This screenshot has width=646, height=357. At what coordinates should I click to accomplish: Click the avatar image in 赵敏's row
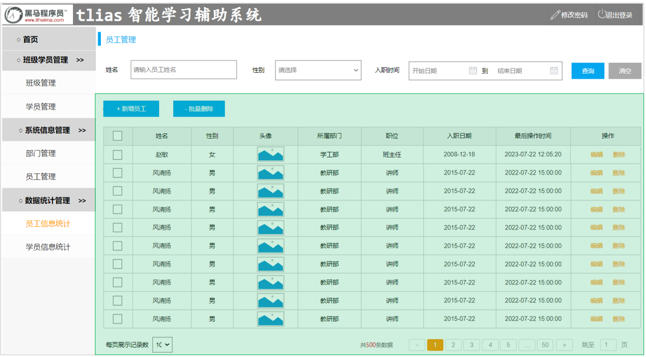[x=271, y=155]
